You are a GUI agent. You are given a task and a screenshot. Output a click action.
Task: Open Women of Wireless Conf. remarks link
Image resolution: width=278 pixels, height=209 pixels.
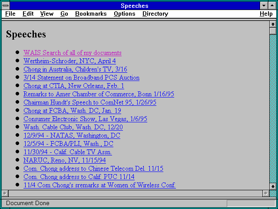pyautogui.click(x=99, y=185)
